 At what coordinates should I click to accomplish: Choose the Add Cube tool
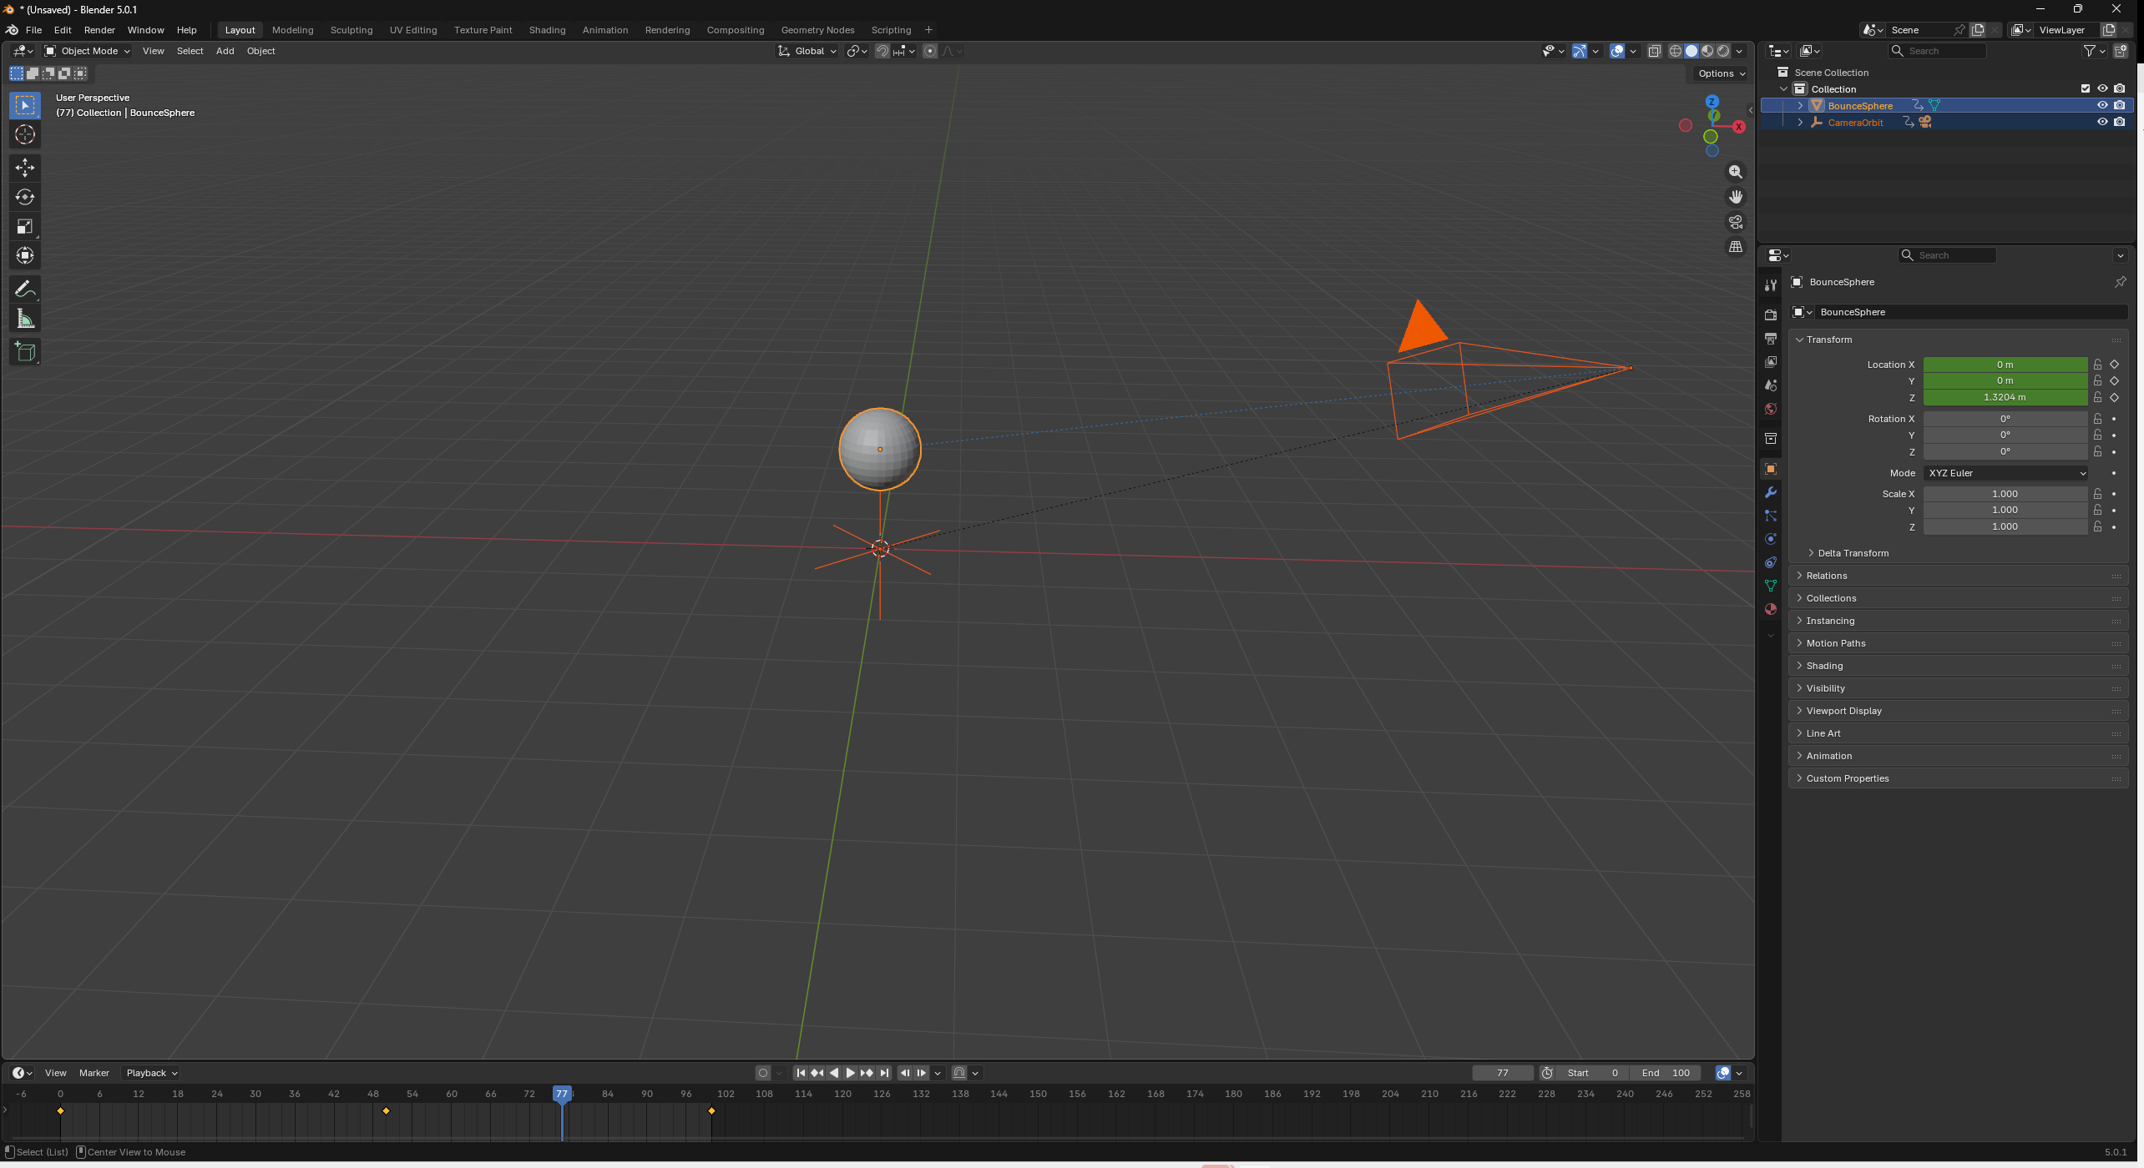pyautogui.click(x=25, y=352)
